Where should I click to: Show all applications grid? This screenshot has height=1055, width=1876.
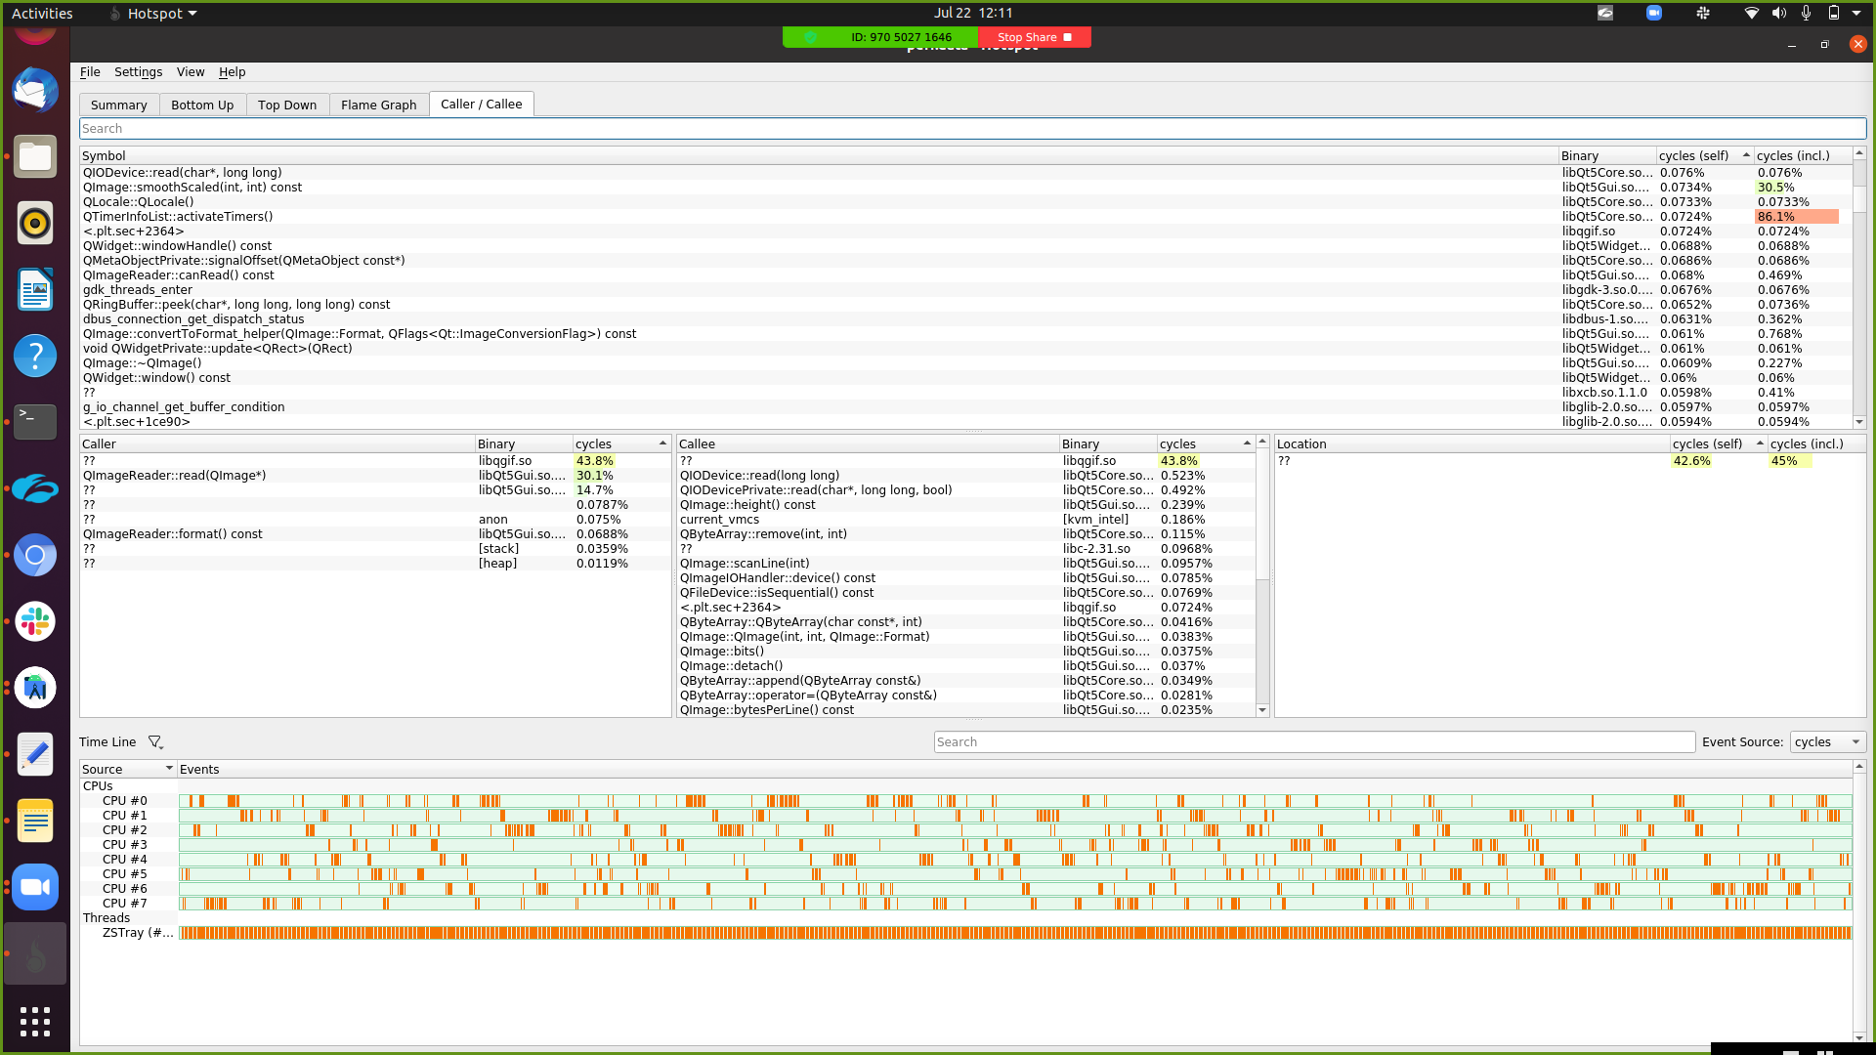tap(35, 1021)
